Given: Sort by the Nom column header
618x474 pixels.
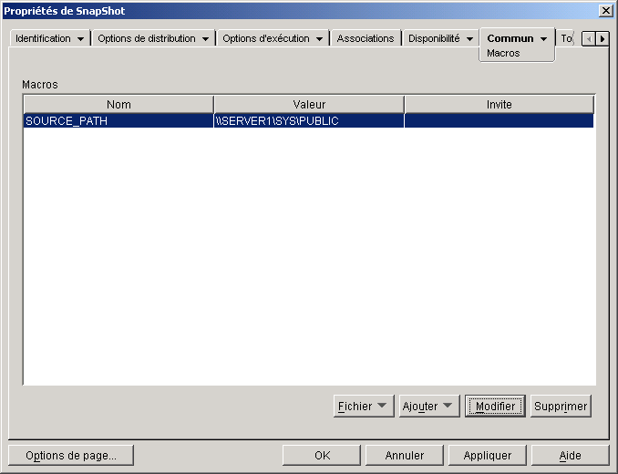Looking at the screenshot, I should click(118, 105).
